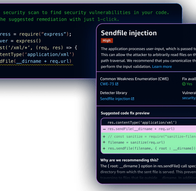Open the Sendfile injection detector library link

115,99
